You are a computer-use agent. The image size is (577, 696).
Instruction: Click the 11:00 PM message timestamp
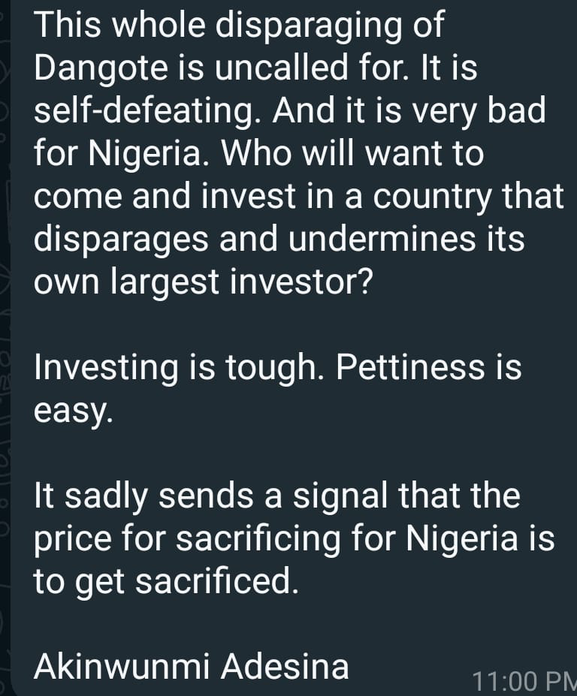point(524,681)
